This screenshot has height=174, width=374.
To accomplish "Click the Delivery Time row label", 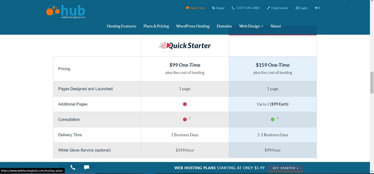I will [x=70, y=135].
